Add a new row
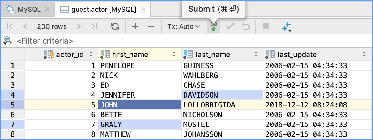The width and height of the screenshot is (373, 140). (135, 27)
